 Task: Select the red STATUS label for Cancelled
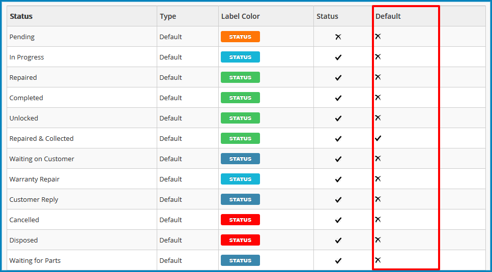coord(240,220)
